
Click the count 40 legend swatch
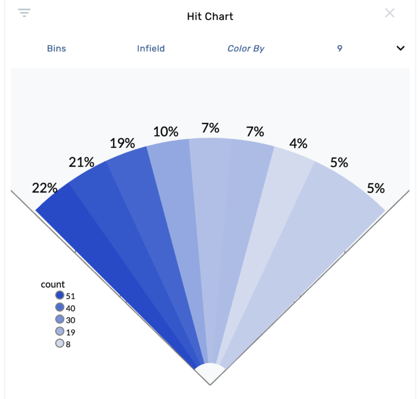60,307
